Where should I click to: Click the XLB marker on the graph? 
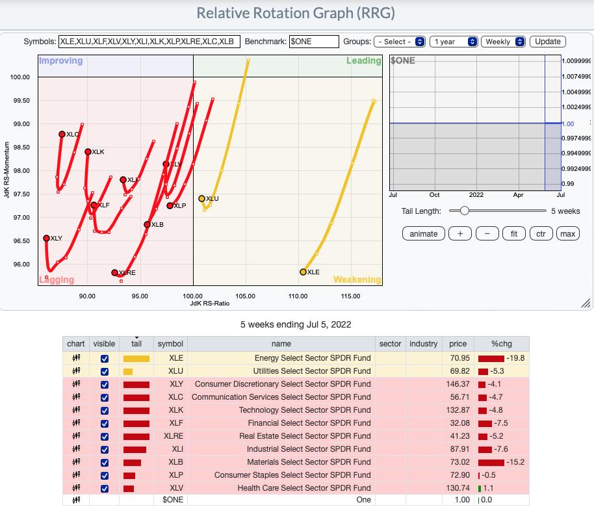point(148,225)
